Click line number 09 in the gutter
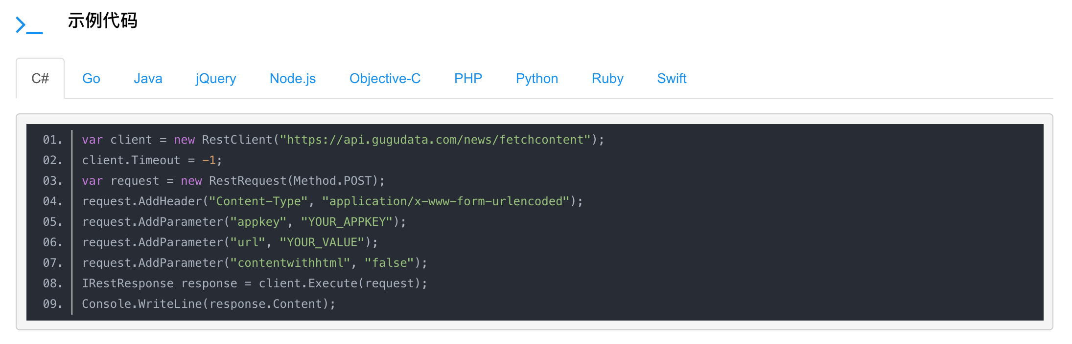This screenshot has height=344, width=1072. [x=52, y=304]
